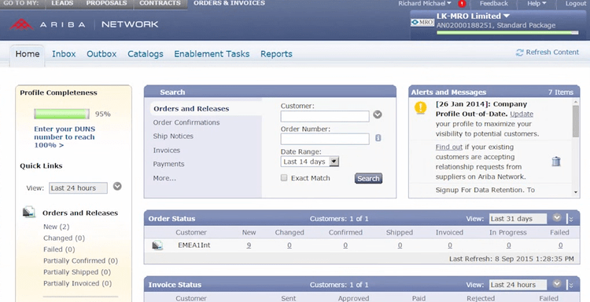
Task: Open Quick Links View round arrow menu
Action: [117, 186]
